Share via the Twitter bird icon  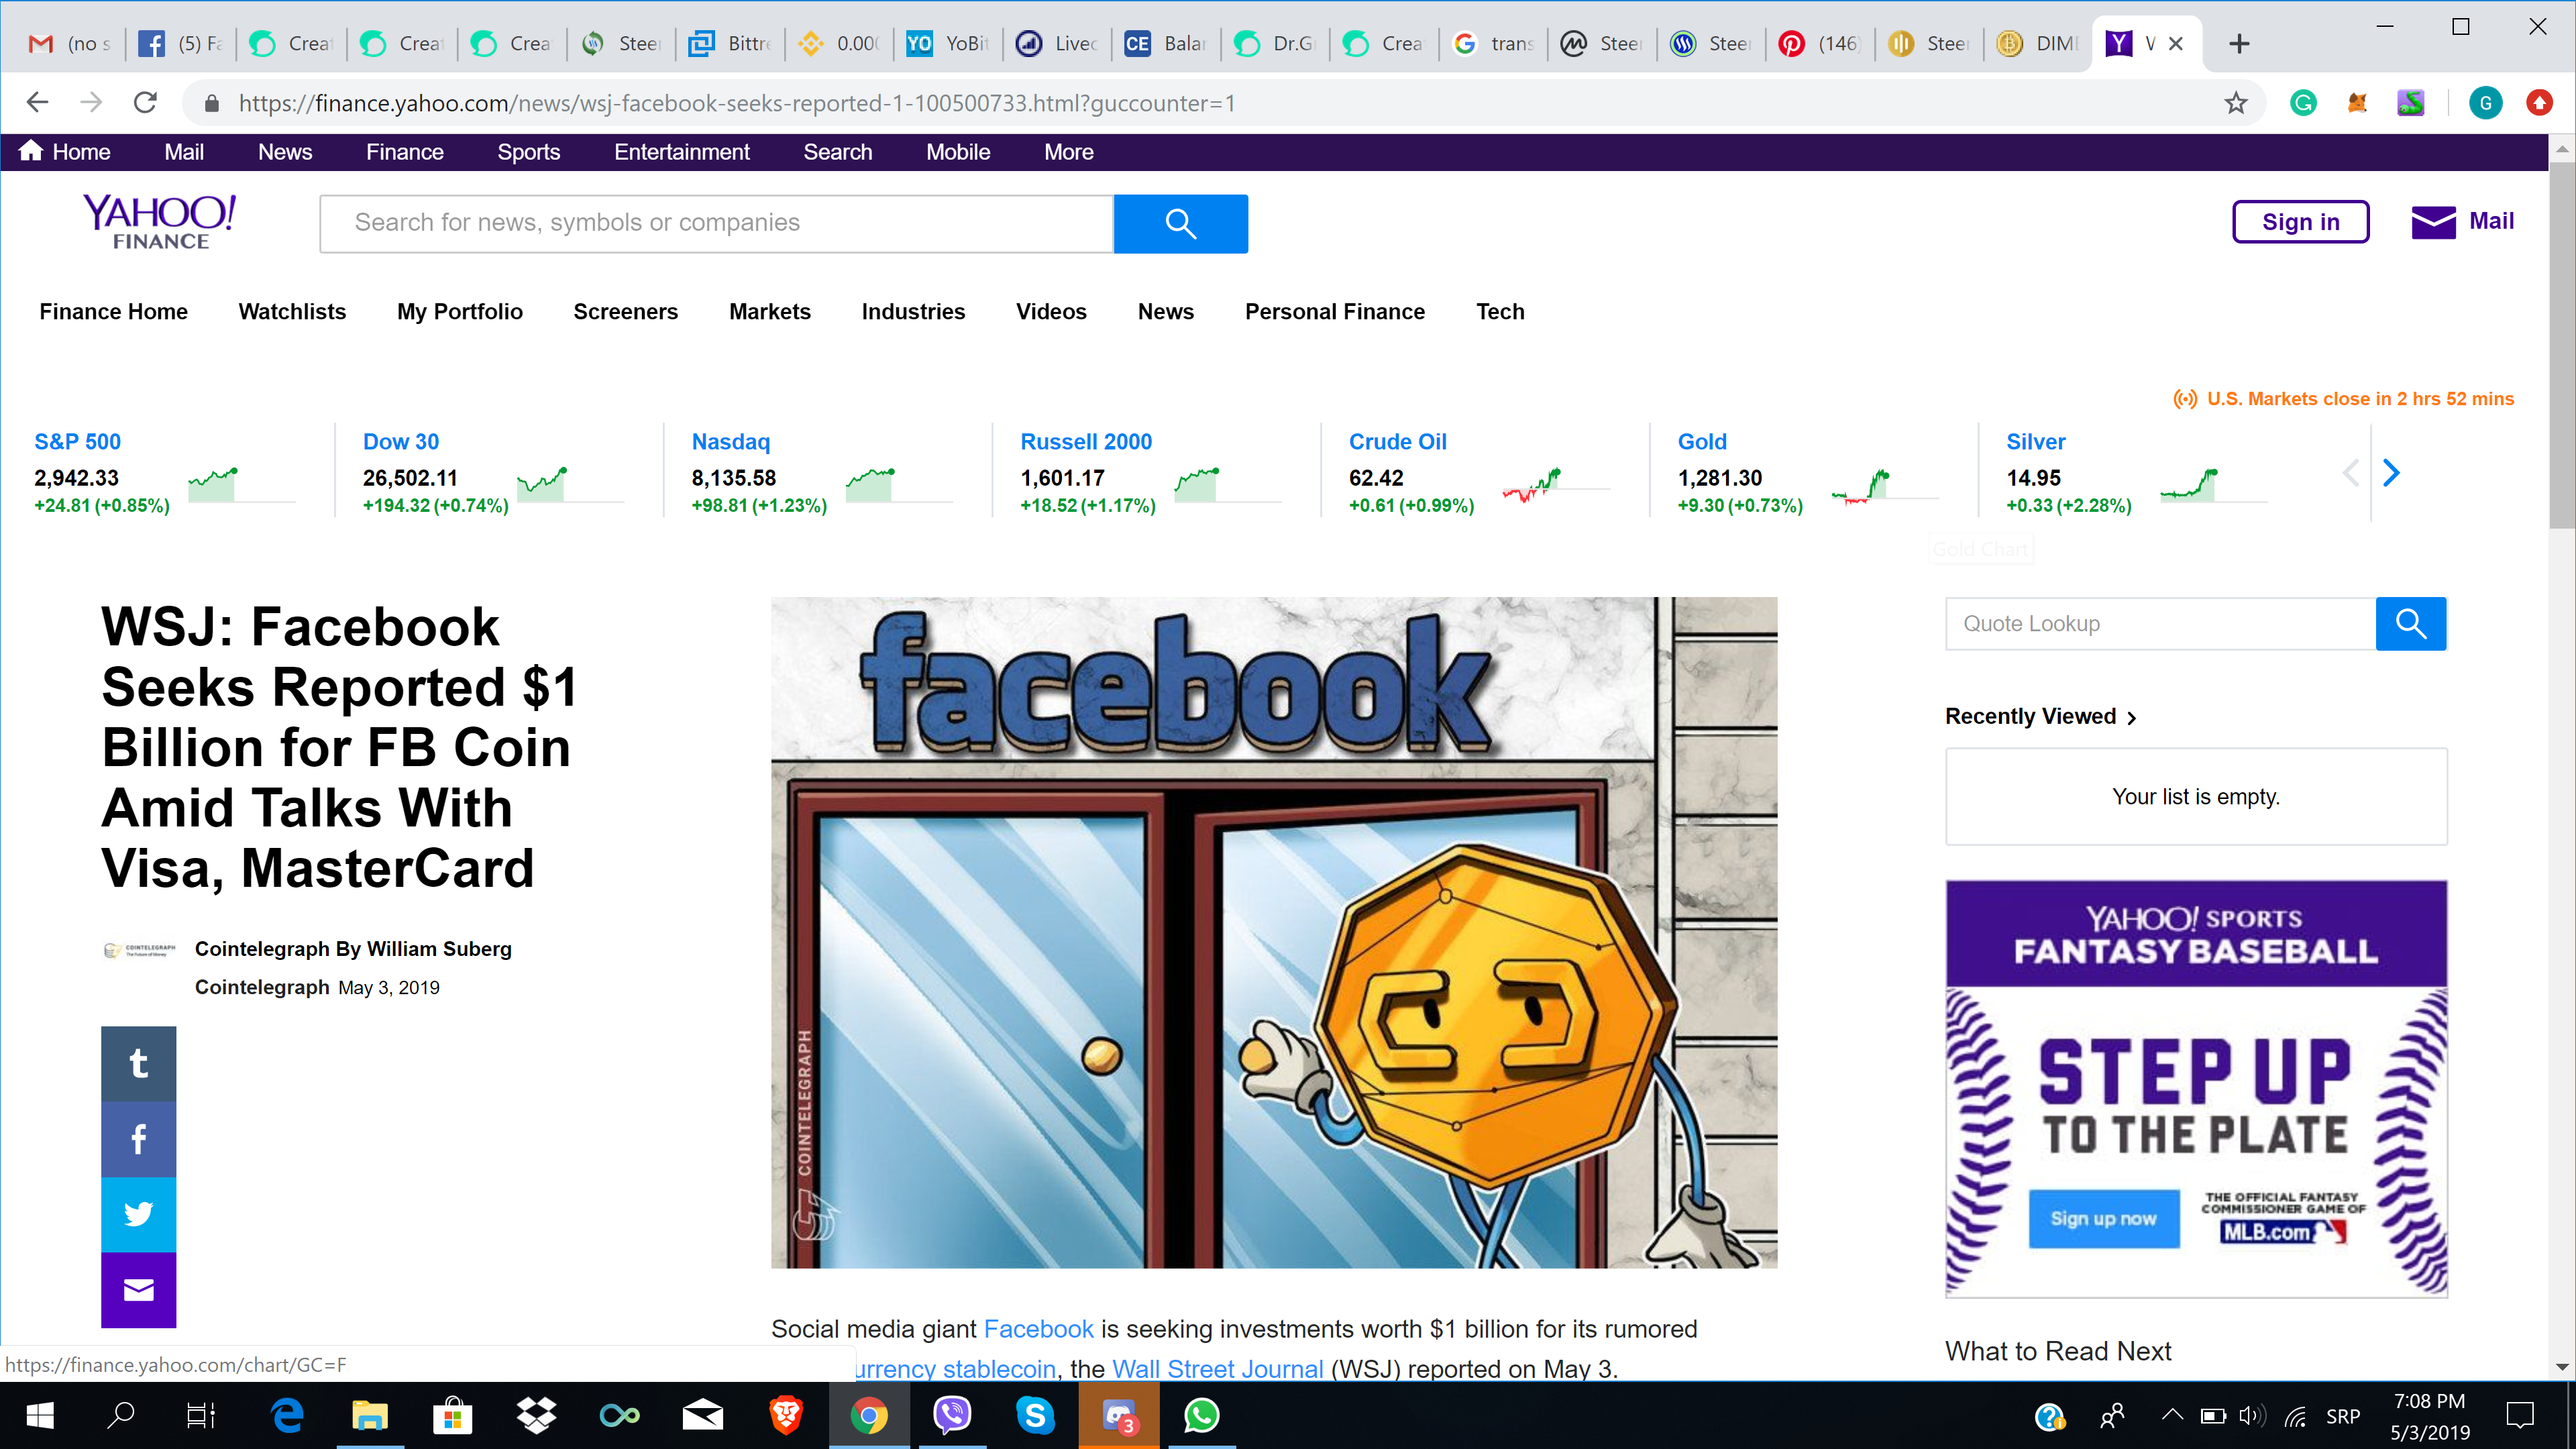click(138, 1214)
